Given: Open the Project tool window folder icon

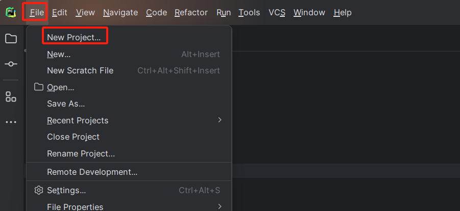Looking at the screenshot, I should pos(11,39).
